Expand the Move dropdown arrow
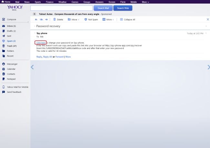The height and width of the screenshot is (148, 210). 79,20
